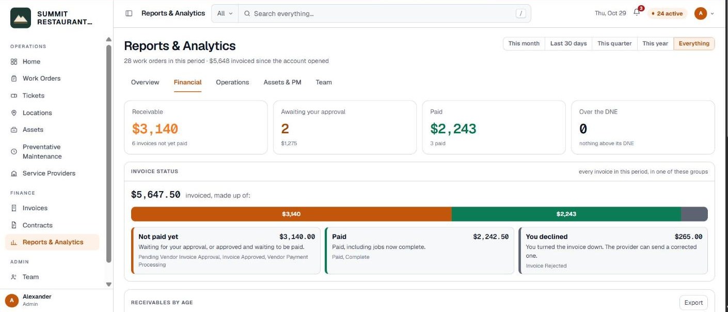Image resolution: width=728 pixels, height=312 pixels.
Task: Open the Paid $2,243 card
Action: (494, 127)
